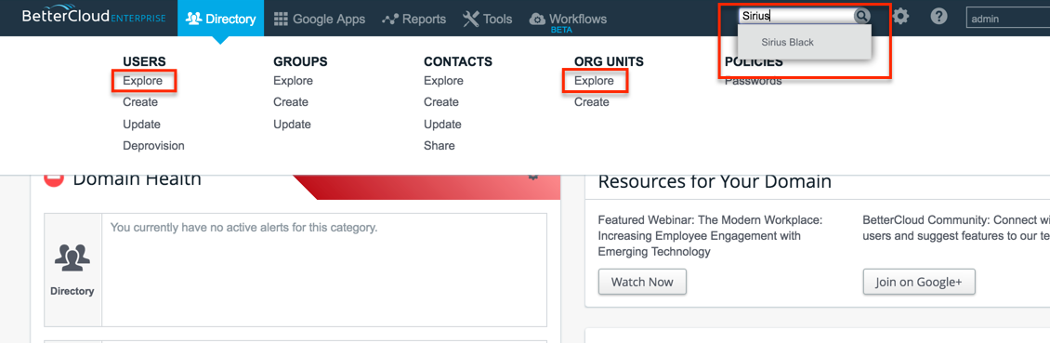
Task: Click the search magnifier icon
Action: coord(861,16)
